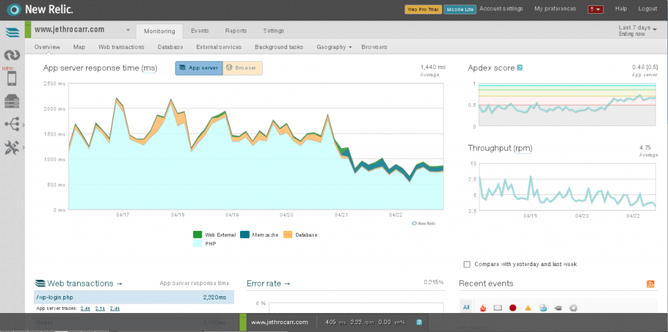The width and height of the screenshot is (668, 332).
Task: Show App server response view
Action: tap(199, 68)
